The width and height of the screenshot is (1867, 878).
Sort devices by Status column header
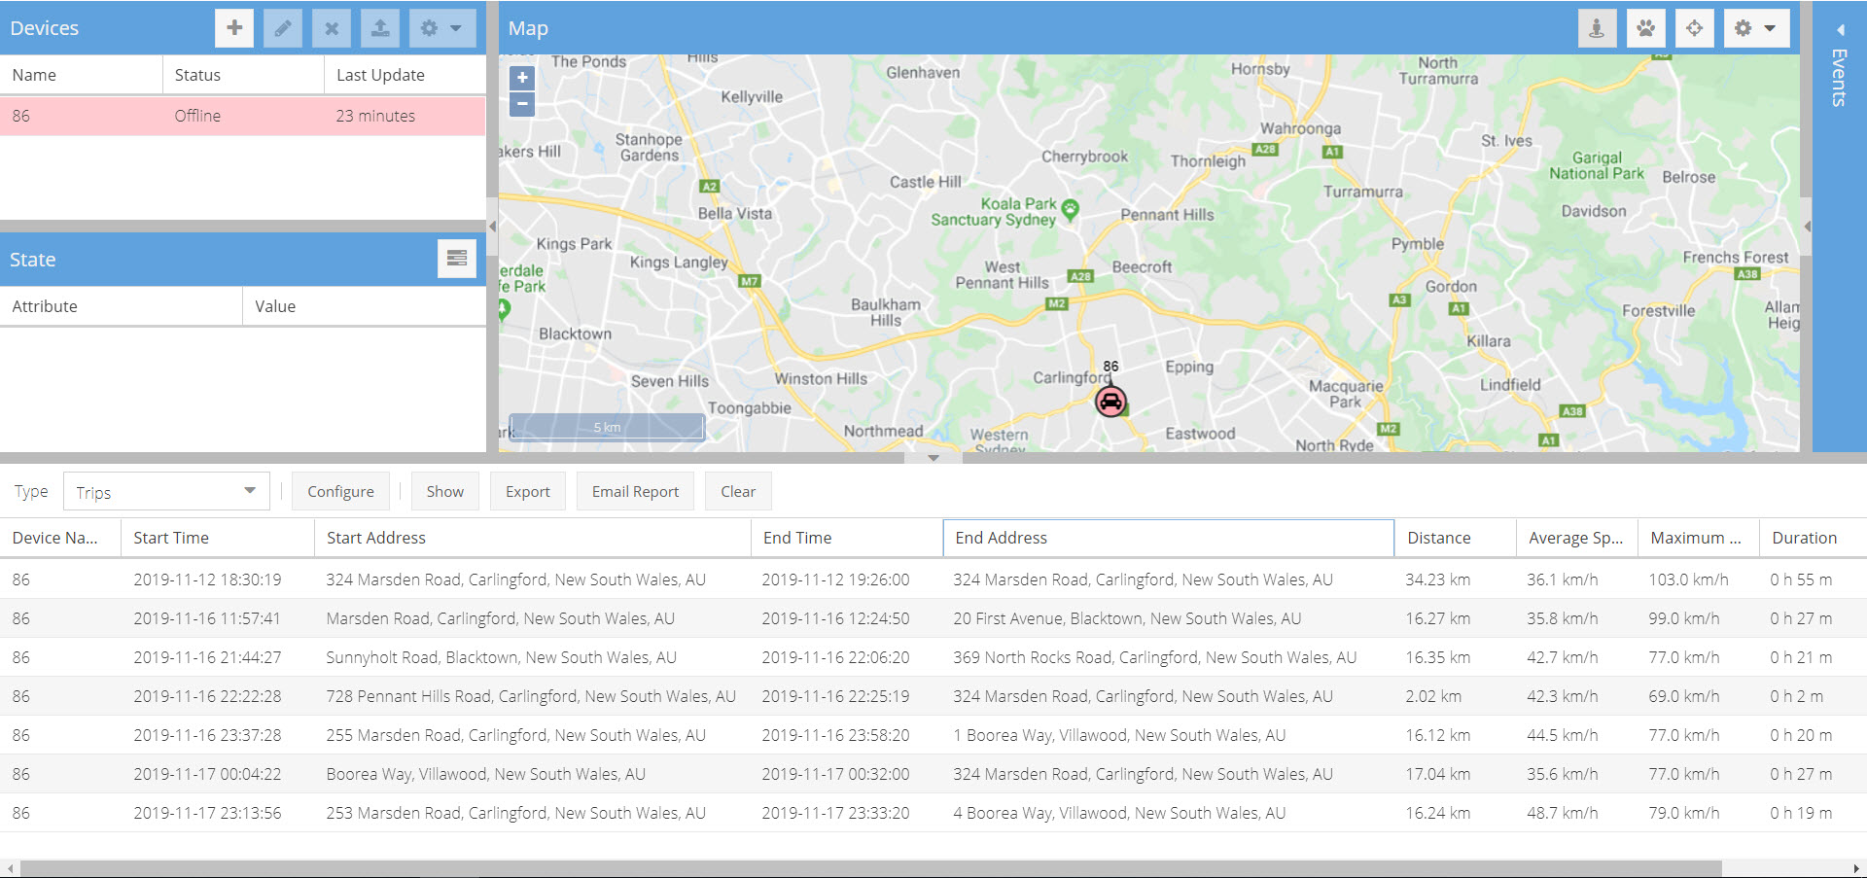[243, 75]
